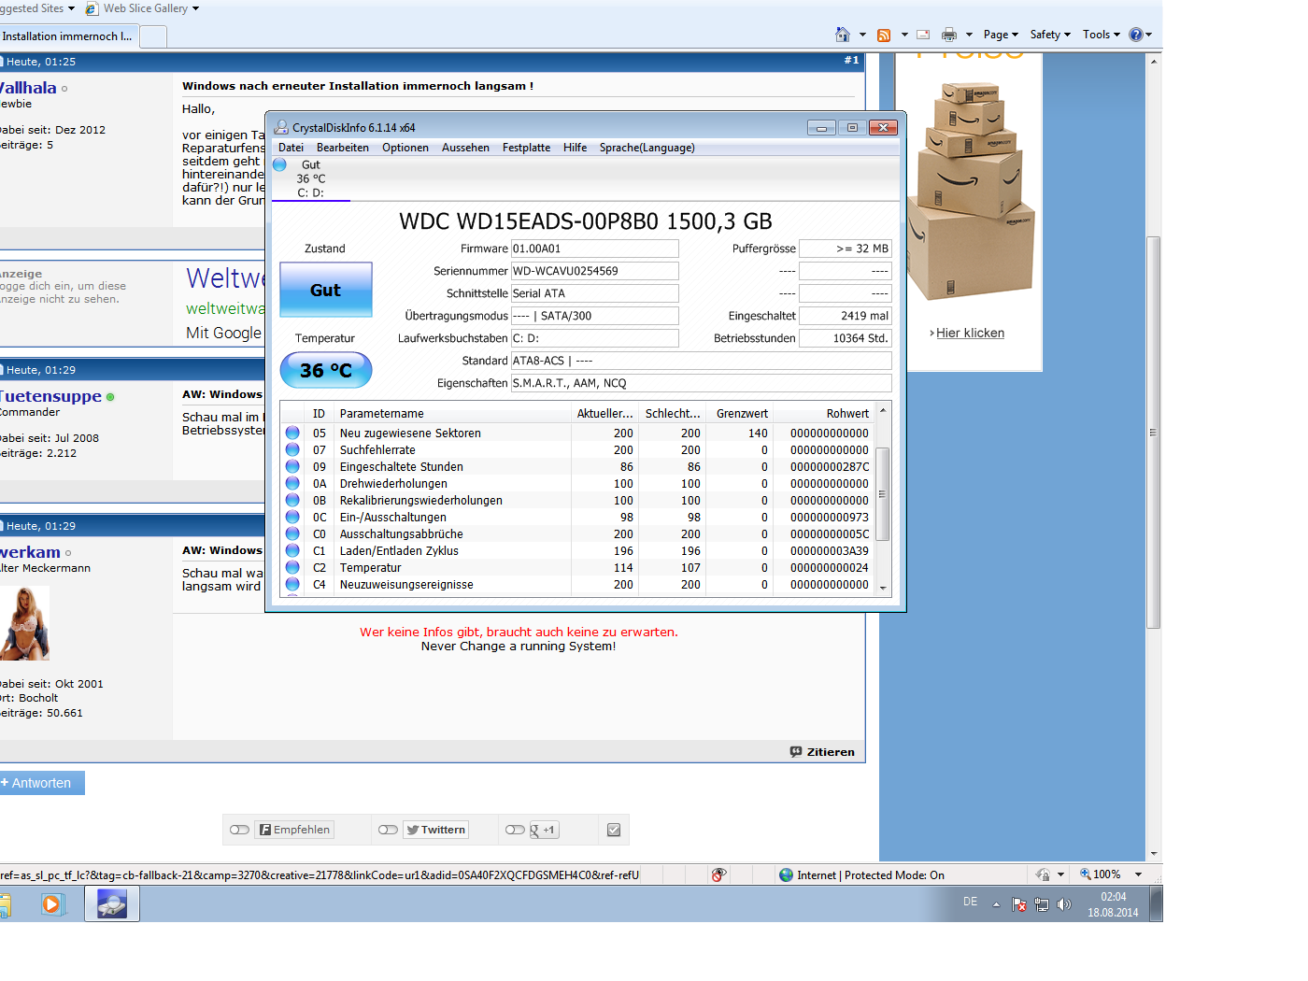
Task: Click the security lock icon in IE status bar
Action: (x=1042, y=874)
